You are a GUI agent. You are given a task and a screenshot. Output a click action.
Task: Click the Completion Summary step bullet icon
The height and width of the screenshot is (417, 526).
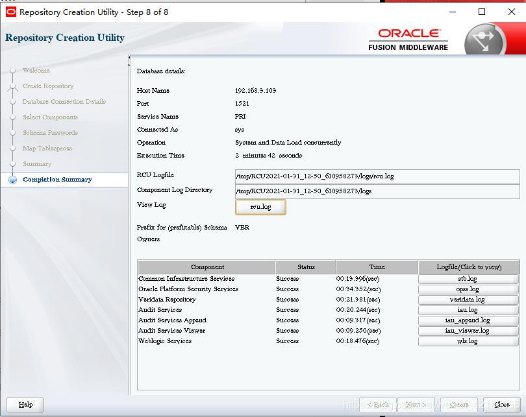tap(13, 180)
